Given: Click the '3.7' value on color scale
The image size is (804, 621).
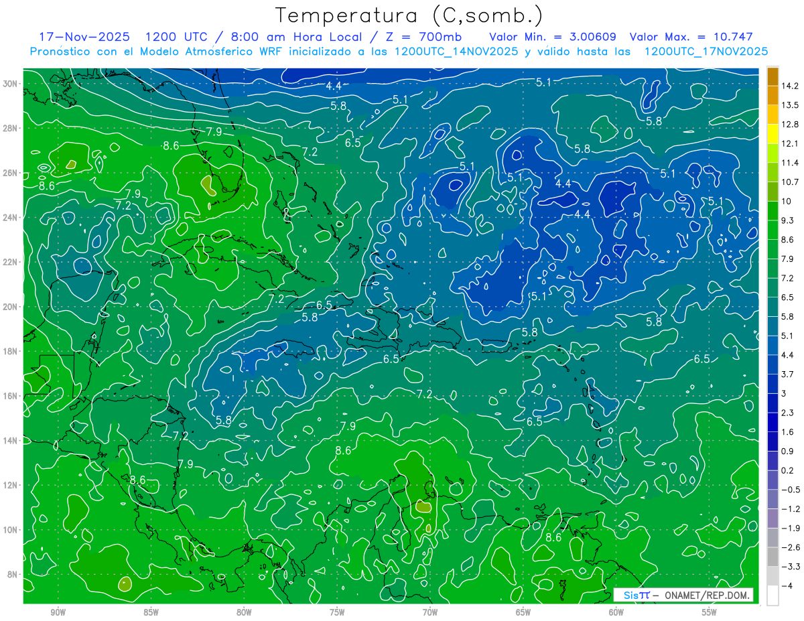Looking at the screenshot, I should click(x=789, y=374).
